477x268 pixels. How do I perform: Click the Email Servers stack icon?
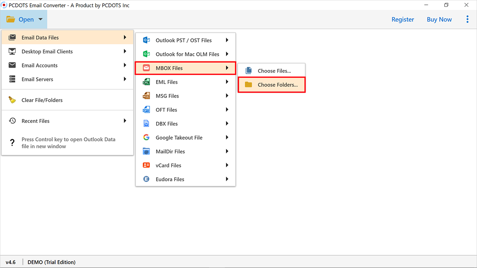click(x=12, y=79)
